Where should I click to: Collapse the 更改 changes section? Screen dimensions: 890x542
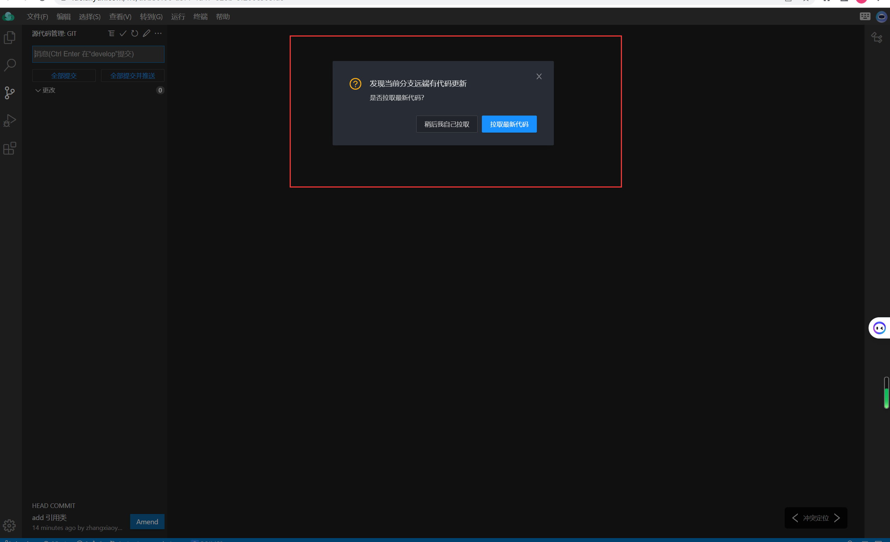(38, 90)
